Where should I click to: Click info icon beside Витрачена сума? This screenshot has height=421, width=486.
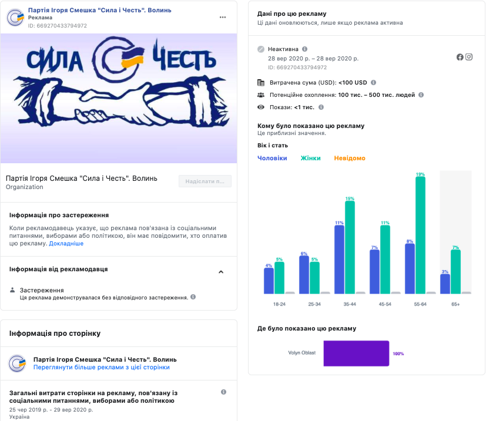pos(374,83)
